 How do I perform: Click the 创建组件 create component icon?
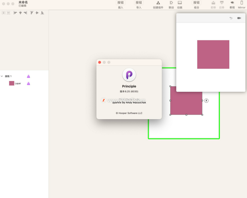coord(158,3)
